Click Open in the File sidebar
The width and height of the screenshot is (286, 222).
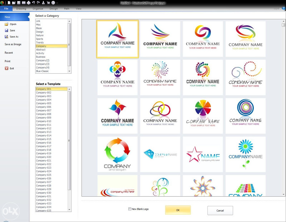point(11,24)
